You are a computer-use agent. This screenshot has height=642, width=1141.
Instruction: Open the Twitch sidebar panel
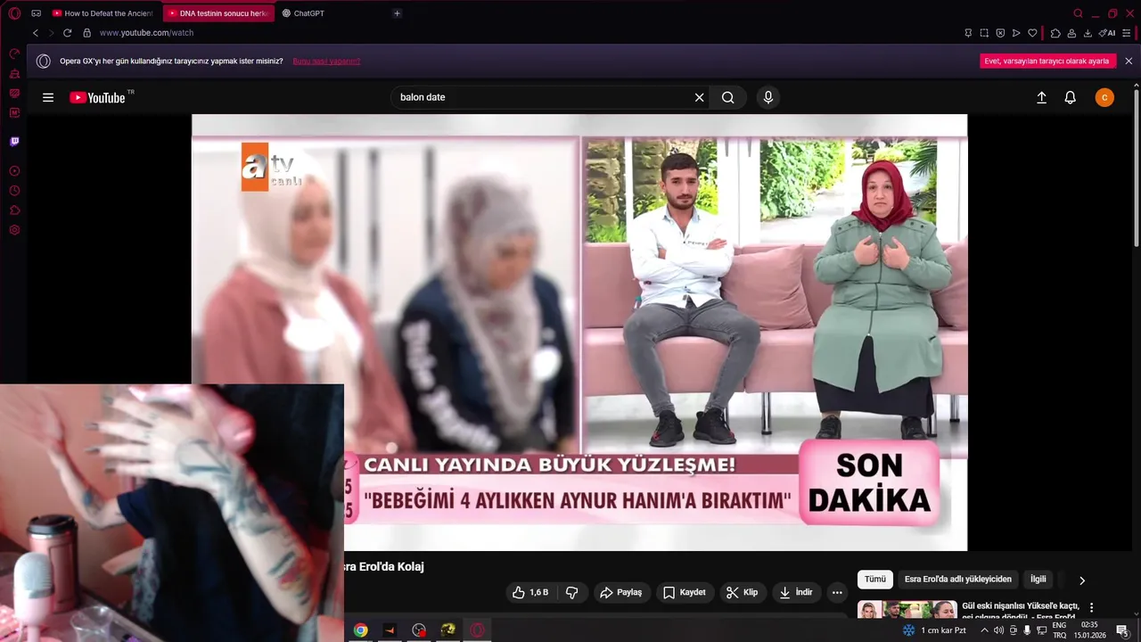[x=14, y=142]
